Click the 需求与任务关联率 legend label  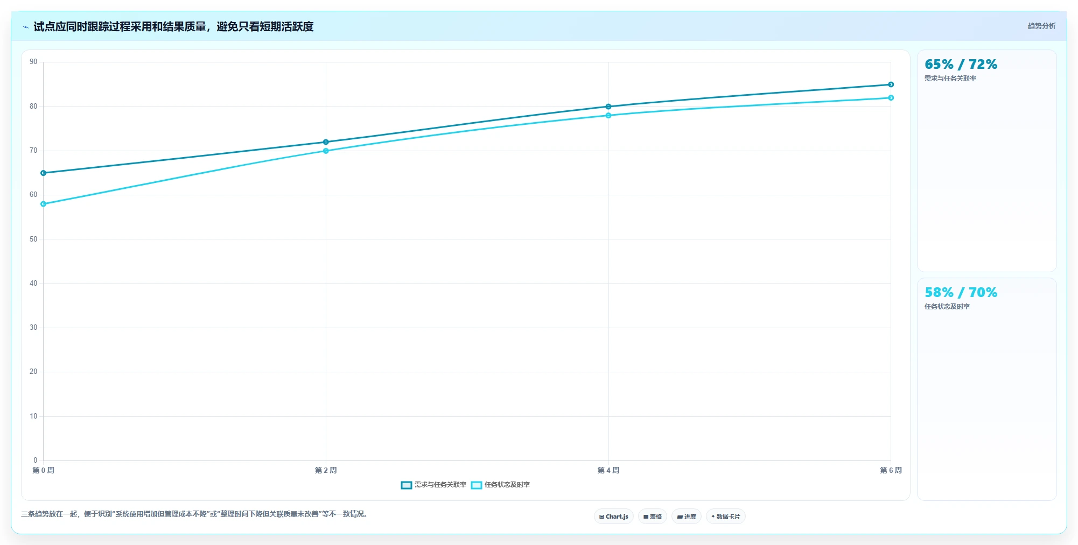tap(440, 485)
